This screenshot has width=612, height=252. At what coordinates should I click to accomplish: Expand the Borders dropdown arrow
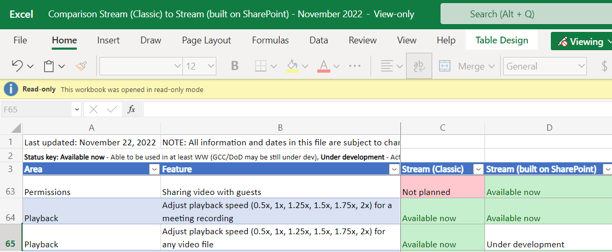(x=274, y=66)
